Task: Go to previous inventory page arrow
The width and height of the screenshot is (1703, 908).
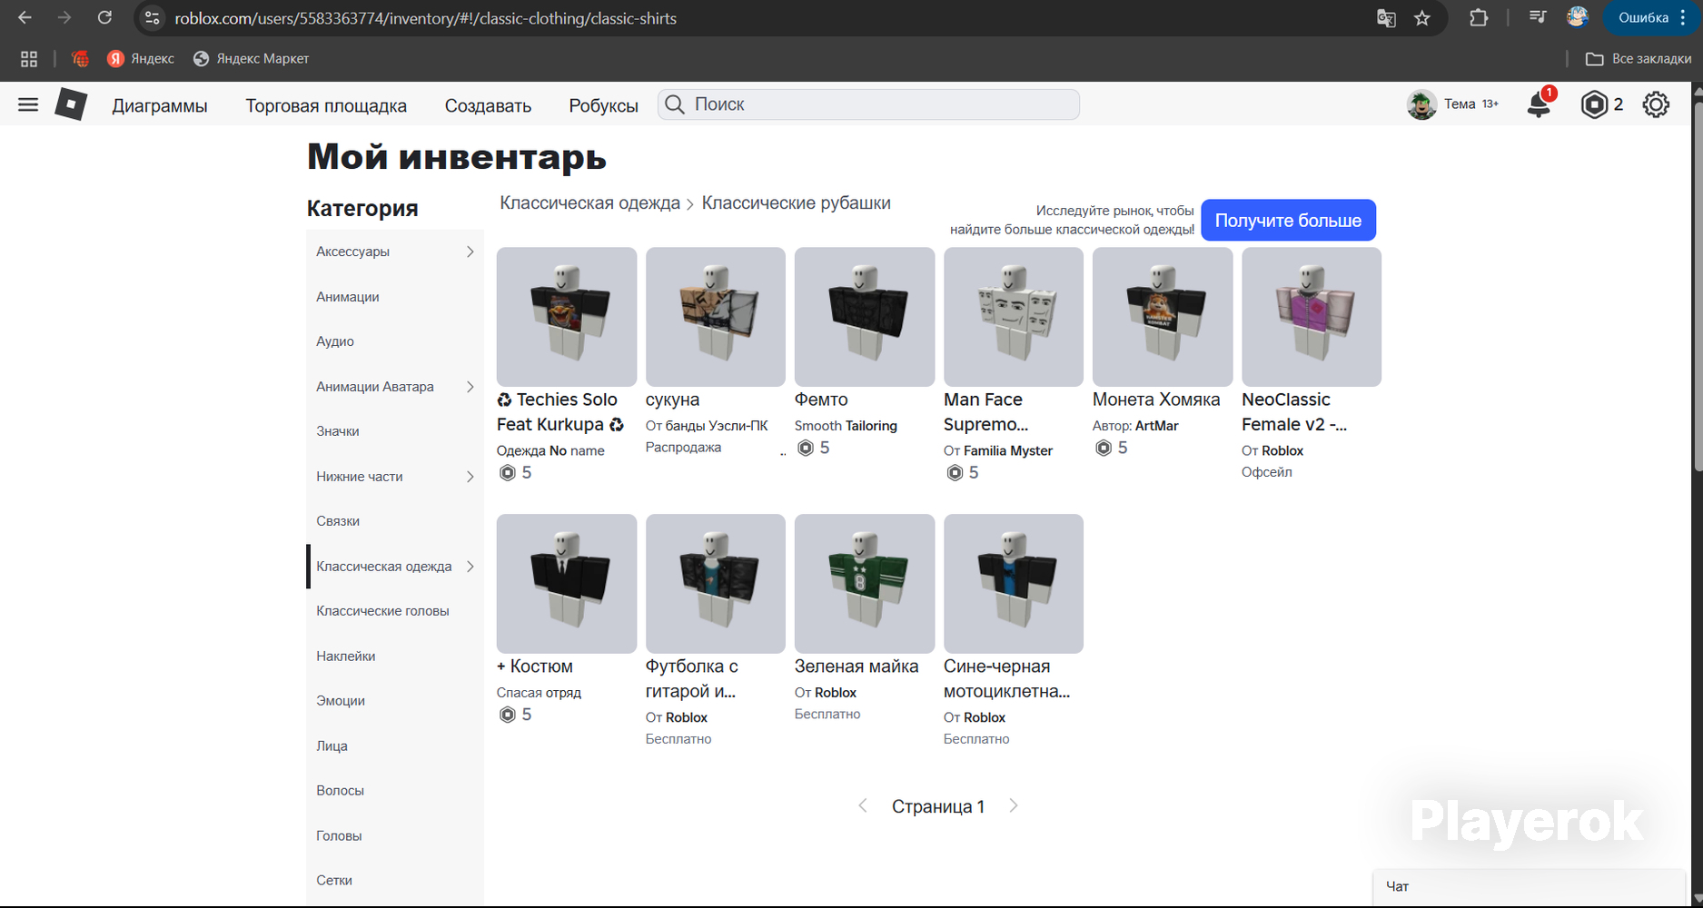Action: coord(863,806)
